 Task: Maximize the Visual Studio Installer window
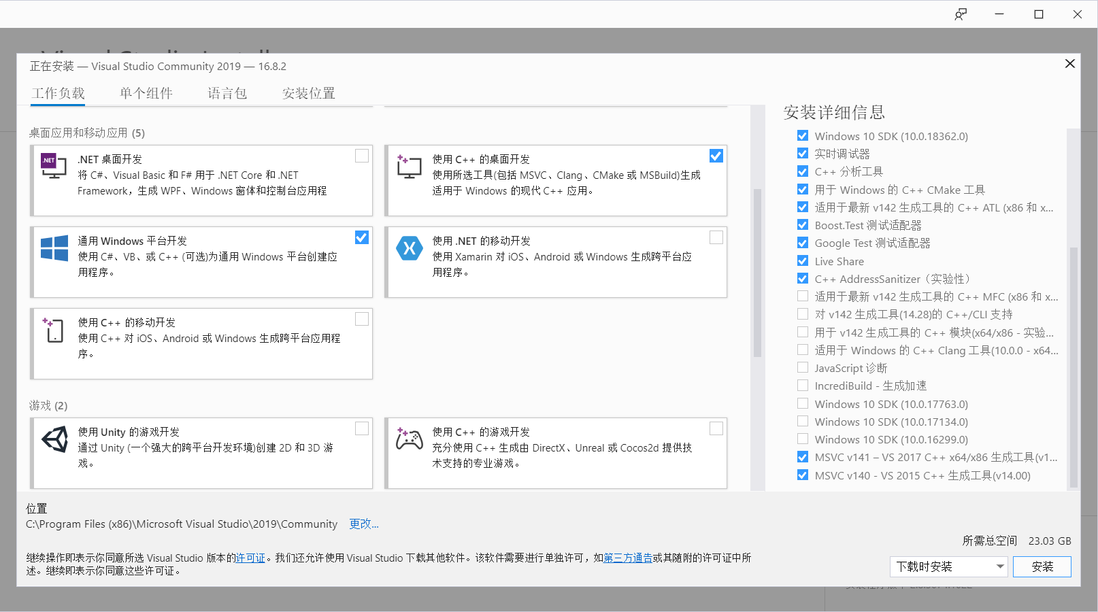coord(1039,14)
